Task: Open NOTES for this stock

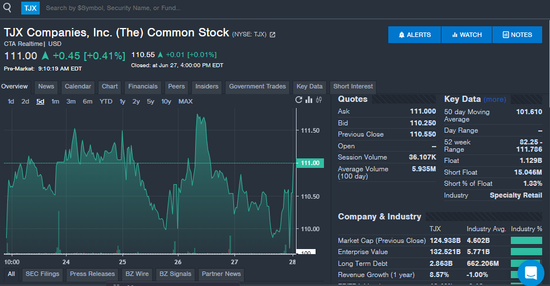Action: click(x=518, y=35)
